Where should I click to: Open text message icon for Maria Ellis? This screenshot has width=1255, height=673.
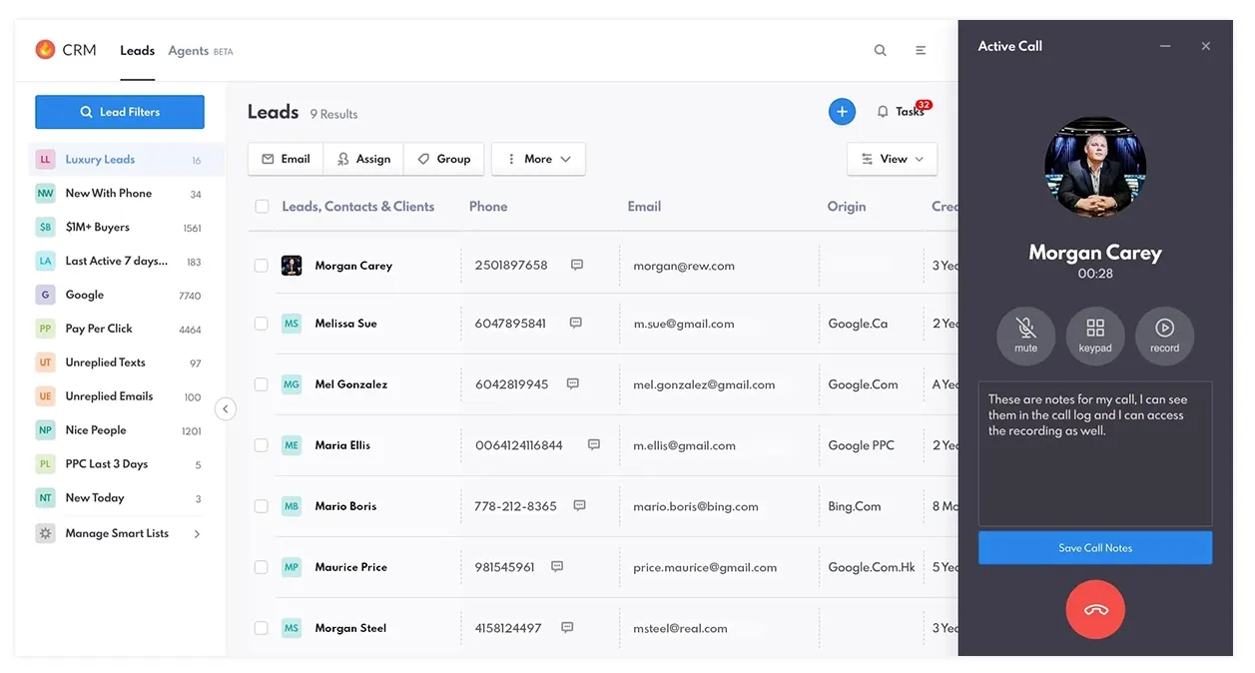(x=594, y=445)
